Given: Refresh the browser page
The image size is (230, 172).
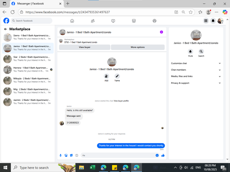Looking at the screenshot, I should (x=12, y=12).
